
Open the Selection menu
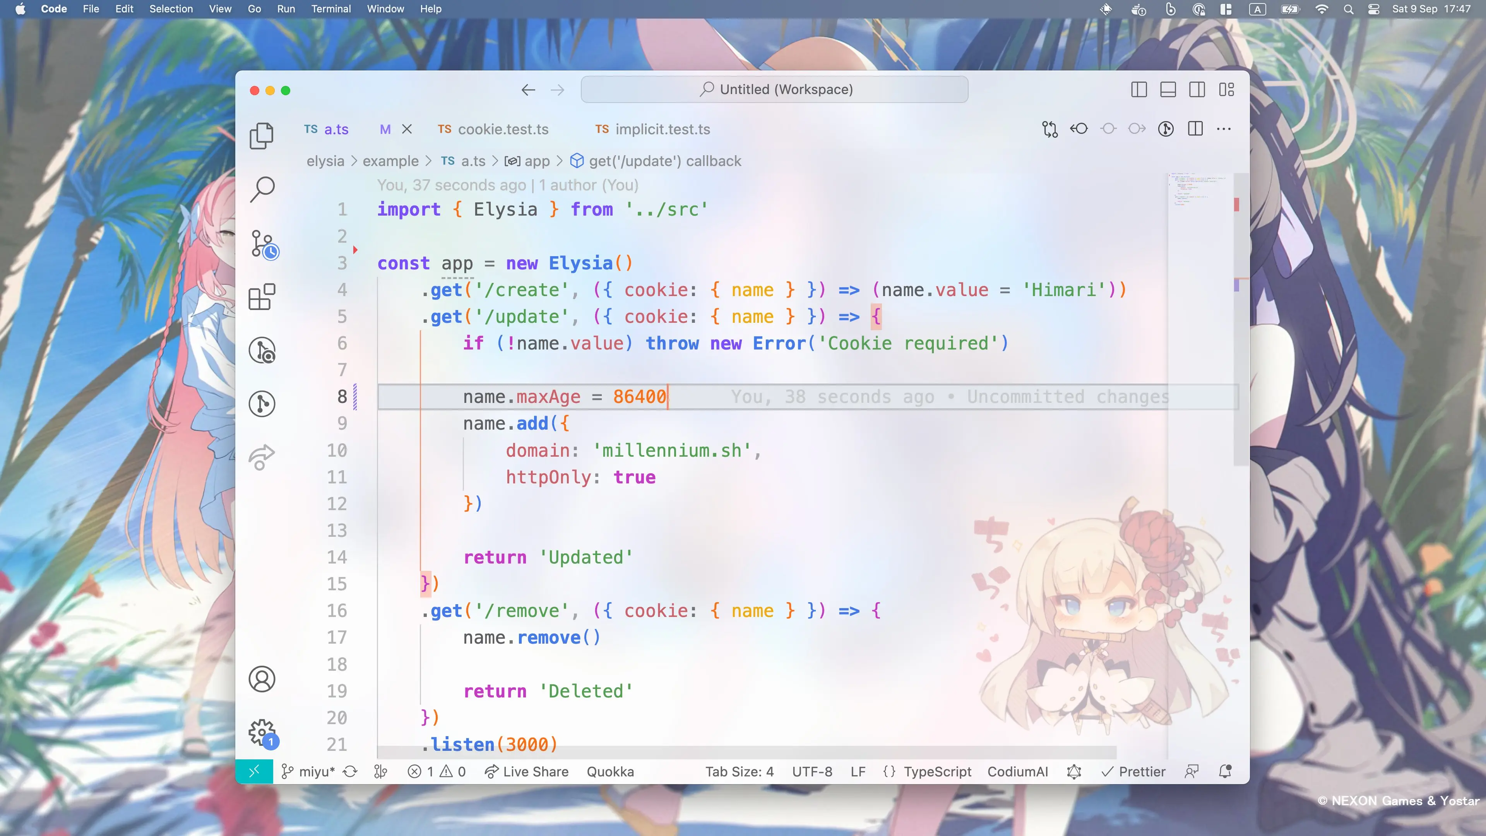tap(171, 9)
